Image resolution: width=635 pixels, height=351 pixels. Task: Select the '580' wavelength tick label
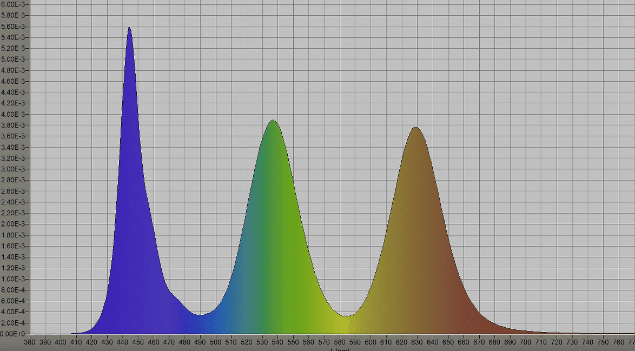(339, 342)
